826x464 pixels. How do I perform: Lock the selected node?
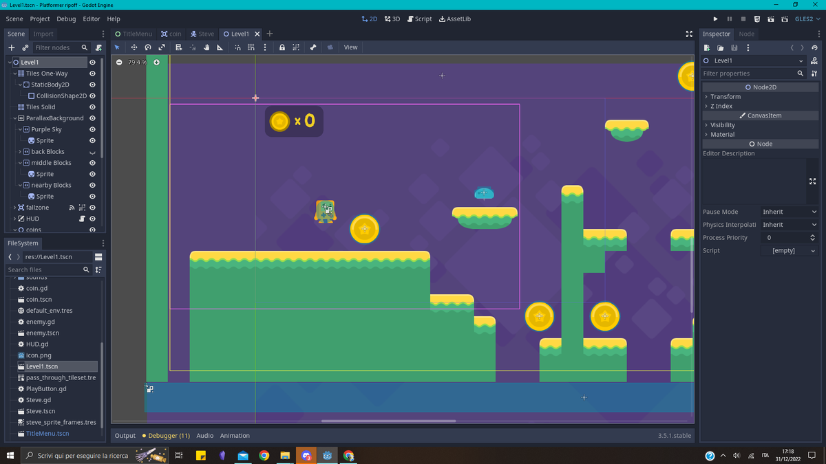click(282, 47)
